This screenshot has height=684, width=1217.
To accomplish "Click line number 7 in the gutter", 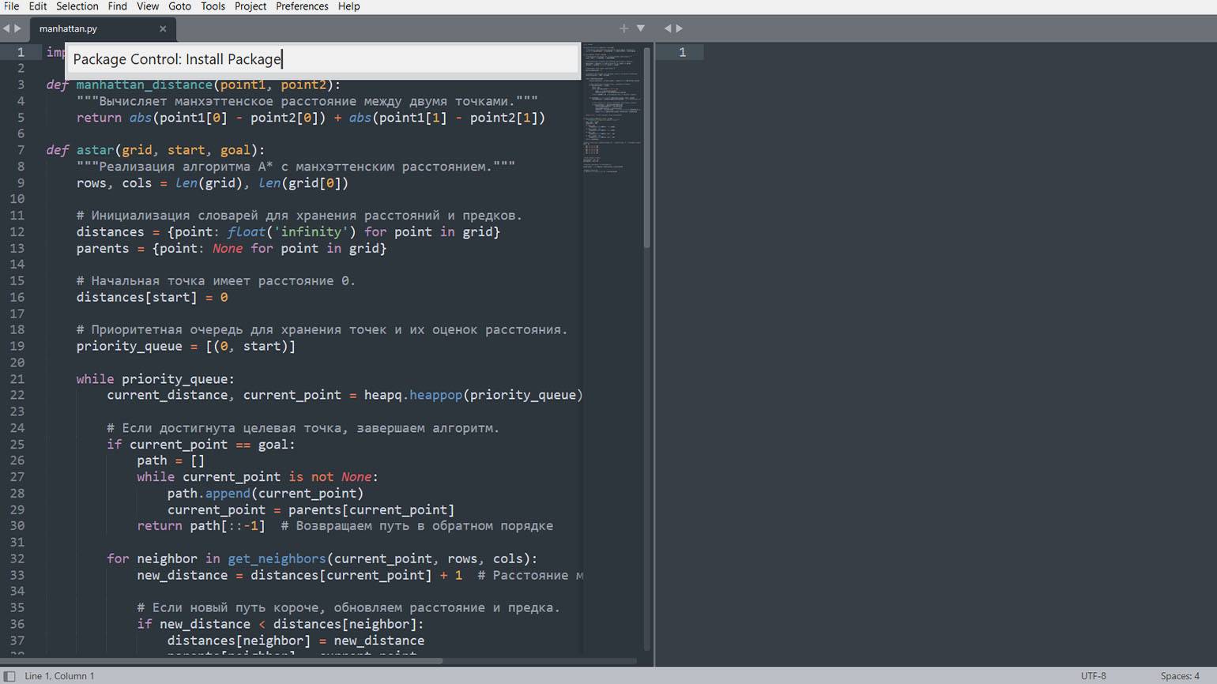I will [21, 150].
